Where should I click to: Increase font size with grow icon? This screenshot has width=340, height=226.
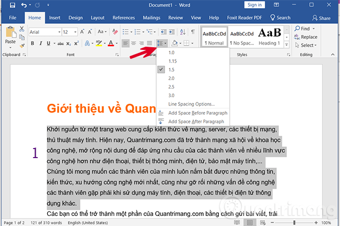[82, 32]
